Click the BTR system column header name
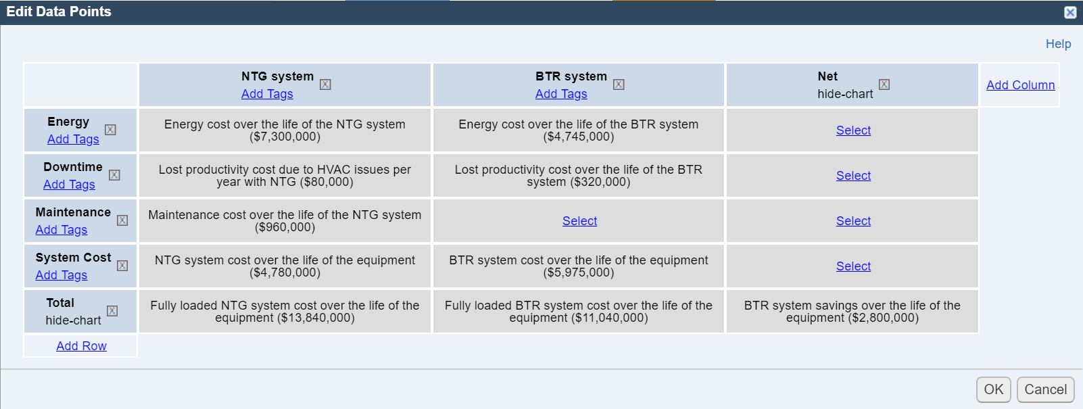 [571, 76]
